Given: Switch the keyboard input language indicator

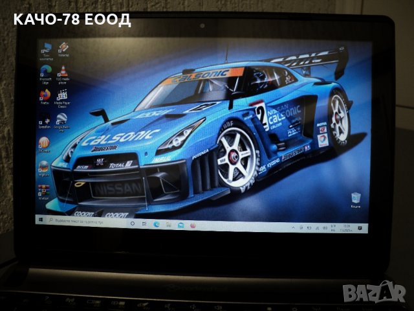Looking at the screenshot, I should [333, 228].
